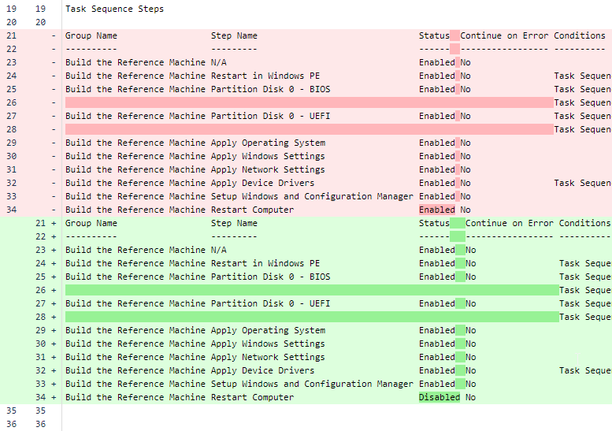Click the plus marker on added line 34
The height and width of the screenshot is (431, 612).
click(54, 397)
